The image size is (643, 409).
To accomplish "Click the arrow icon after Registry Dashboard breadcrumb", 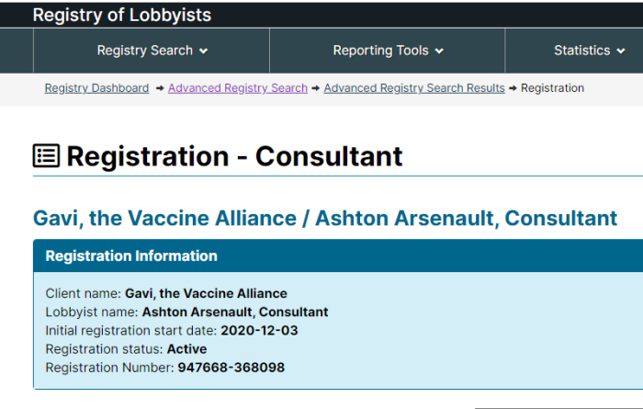I will 160,88.
